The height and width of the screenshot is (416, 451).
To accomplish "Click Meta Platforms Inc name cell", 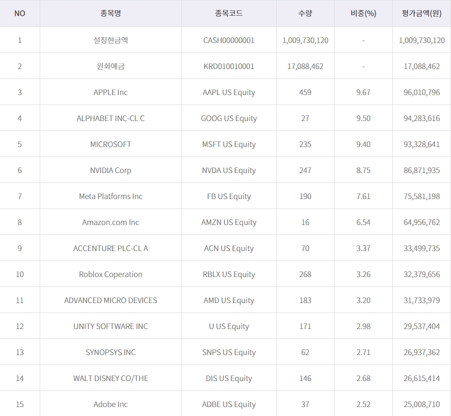I will [111, 196].
